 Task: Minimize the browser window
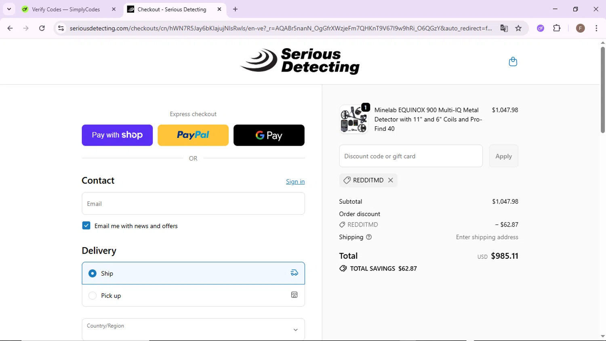point(555,9)
